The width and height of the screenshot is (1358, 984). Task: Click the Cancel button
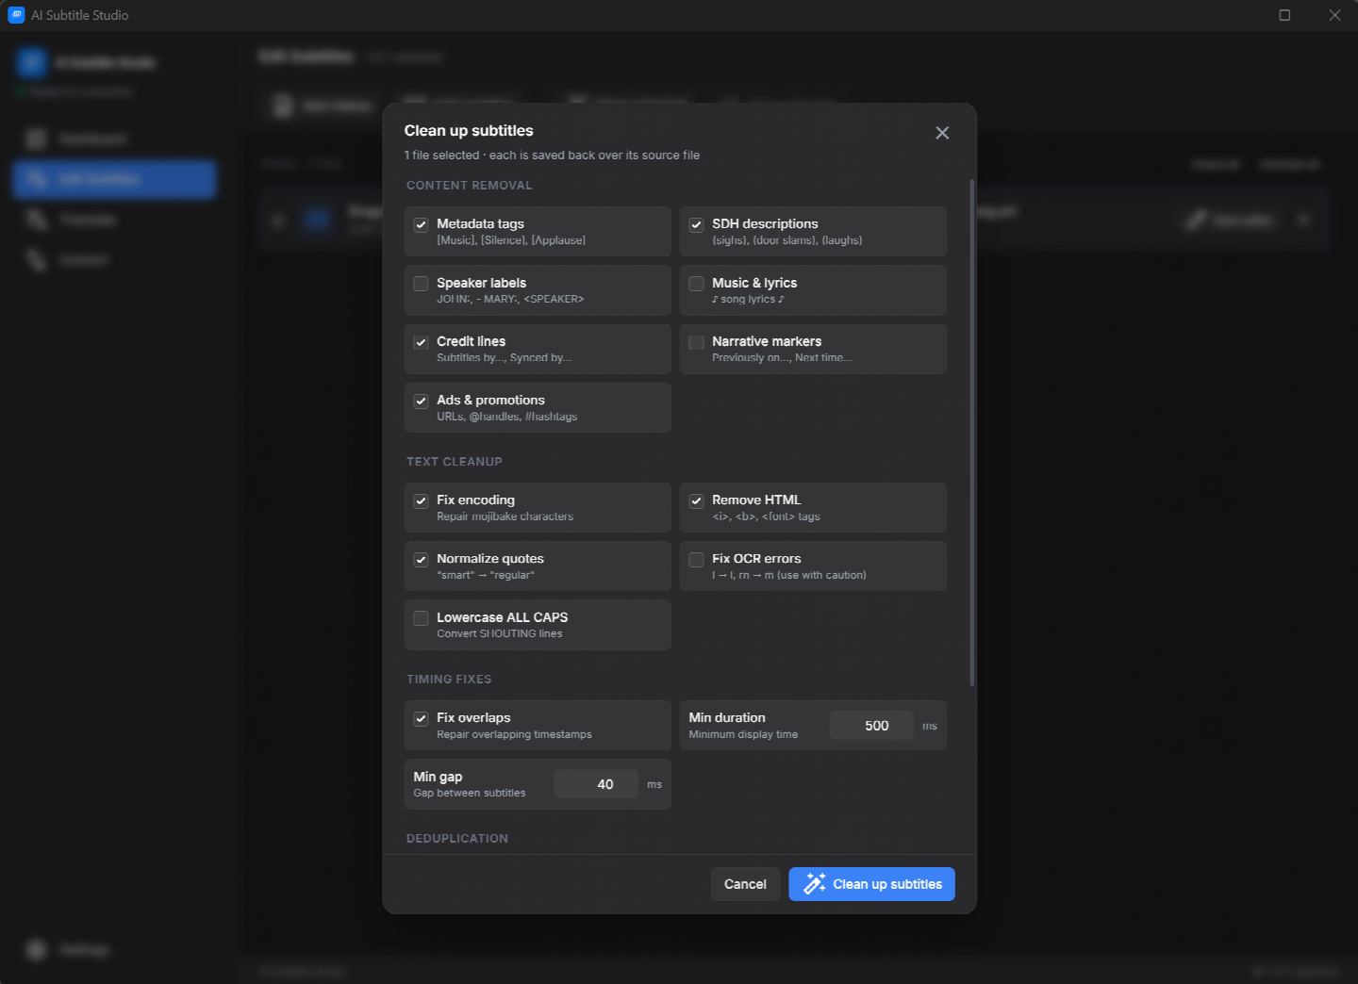[x=745, y=884]
